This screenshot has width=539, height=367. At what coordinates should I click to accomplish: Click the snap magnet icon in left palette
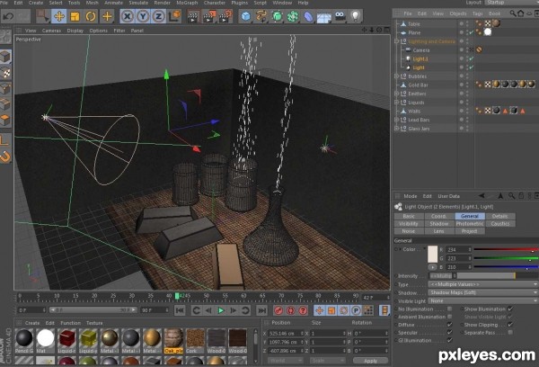pos(5,157)
